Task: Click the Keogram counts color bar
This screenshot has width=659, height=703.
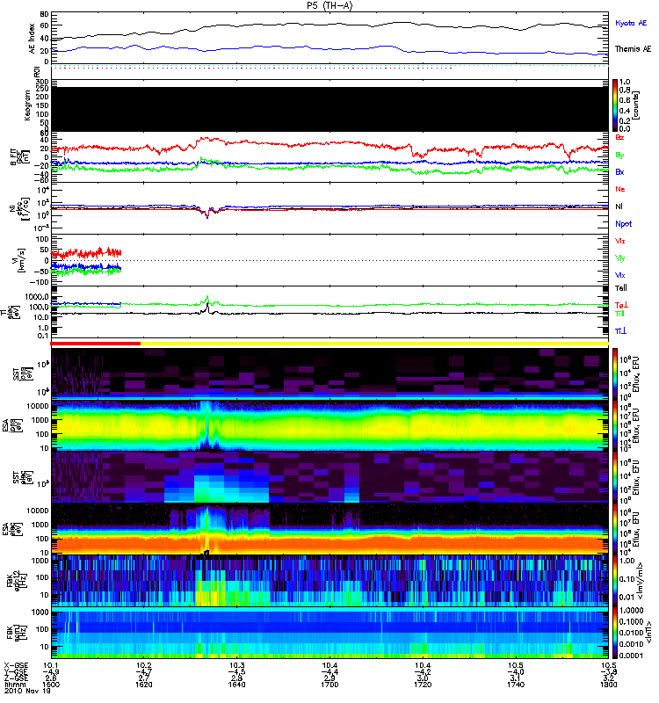Action: tap(615, 105)
